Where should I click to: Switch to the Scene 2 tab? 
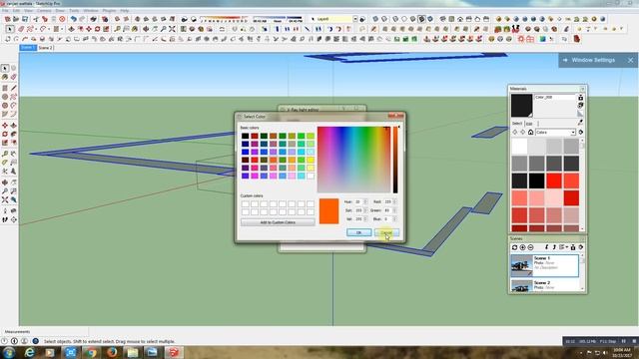45,48
